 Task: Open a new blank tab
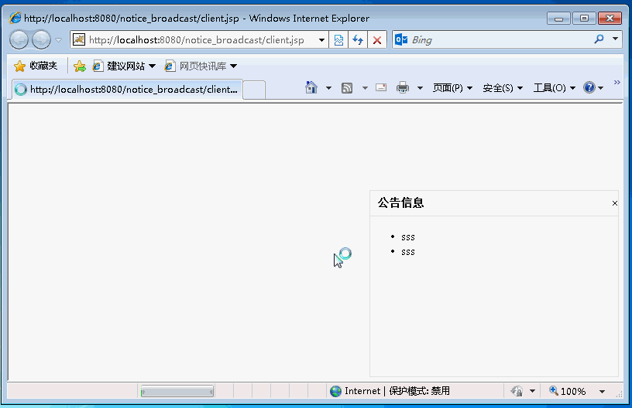(254, 90)
